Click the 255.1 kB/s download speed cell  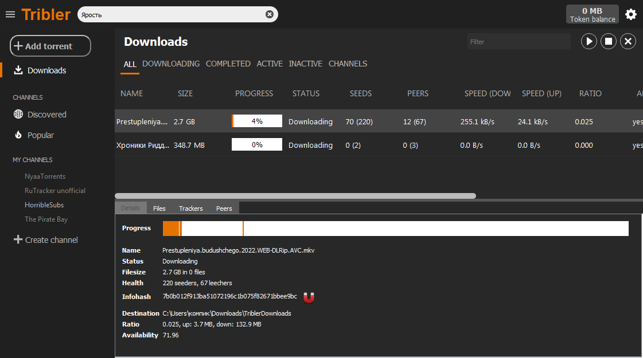(x=477, y=121)
